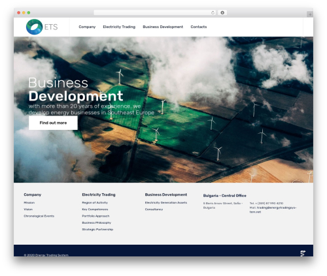Open the Strategic Partnership footer link
Image resolution: width=327 pixels, height=276 pixels.
point(97,230)
